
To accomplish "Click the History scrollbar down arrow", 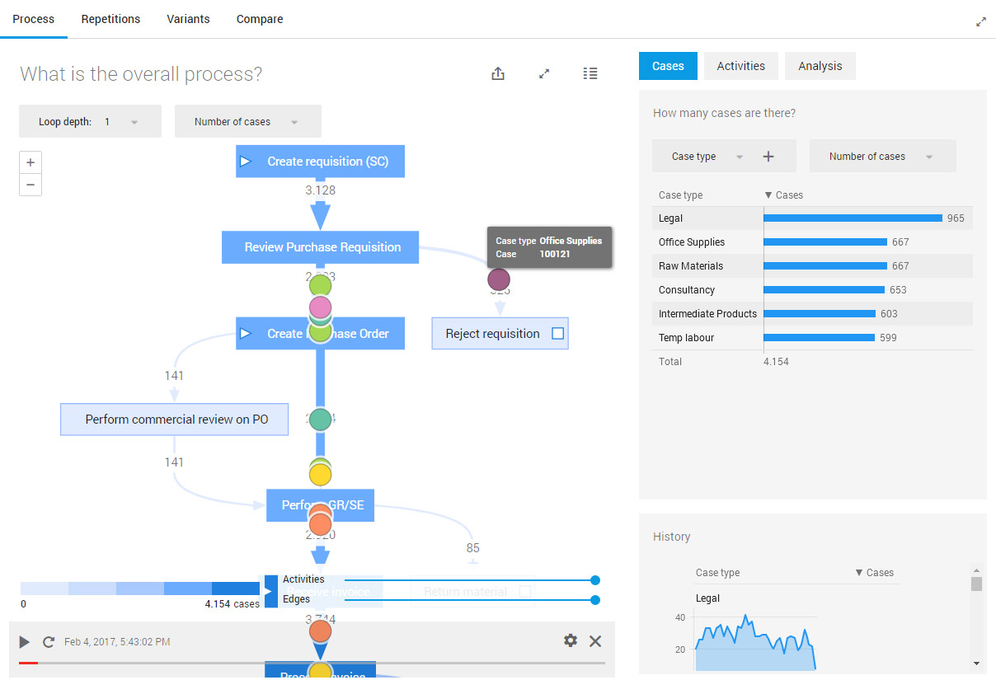I will click(976, 664).
